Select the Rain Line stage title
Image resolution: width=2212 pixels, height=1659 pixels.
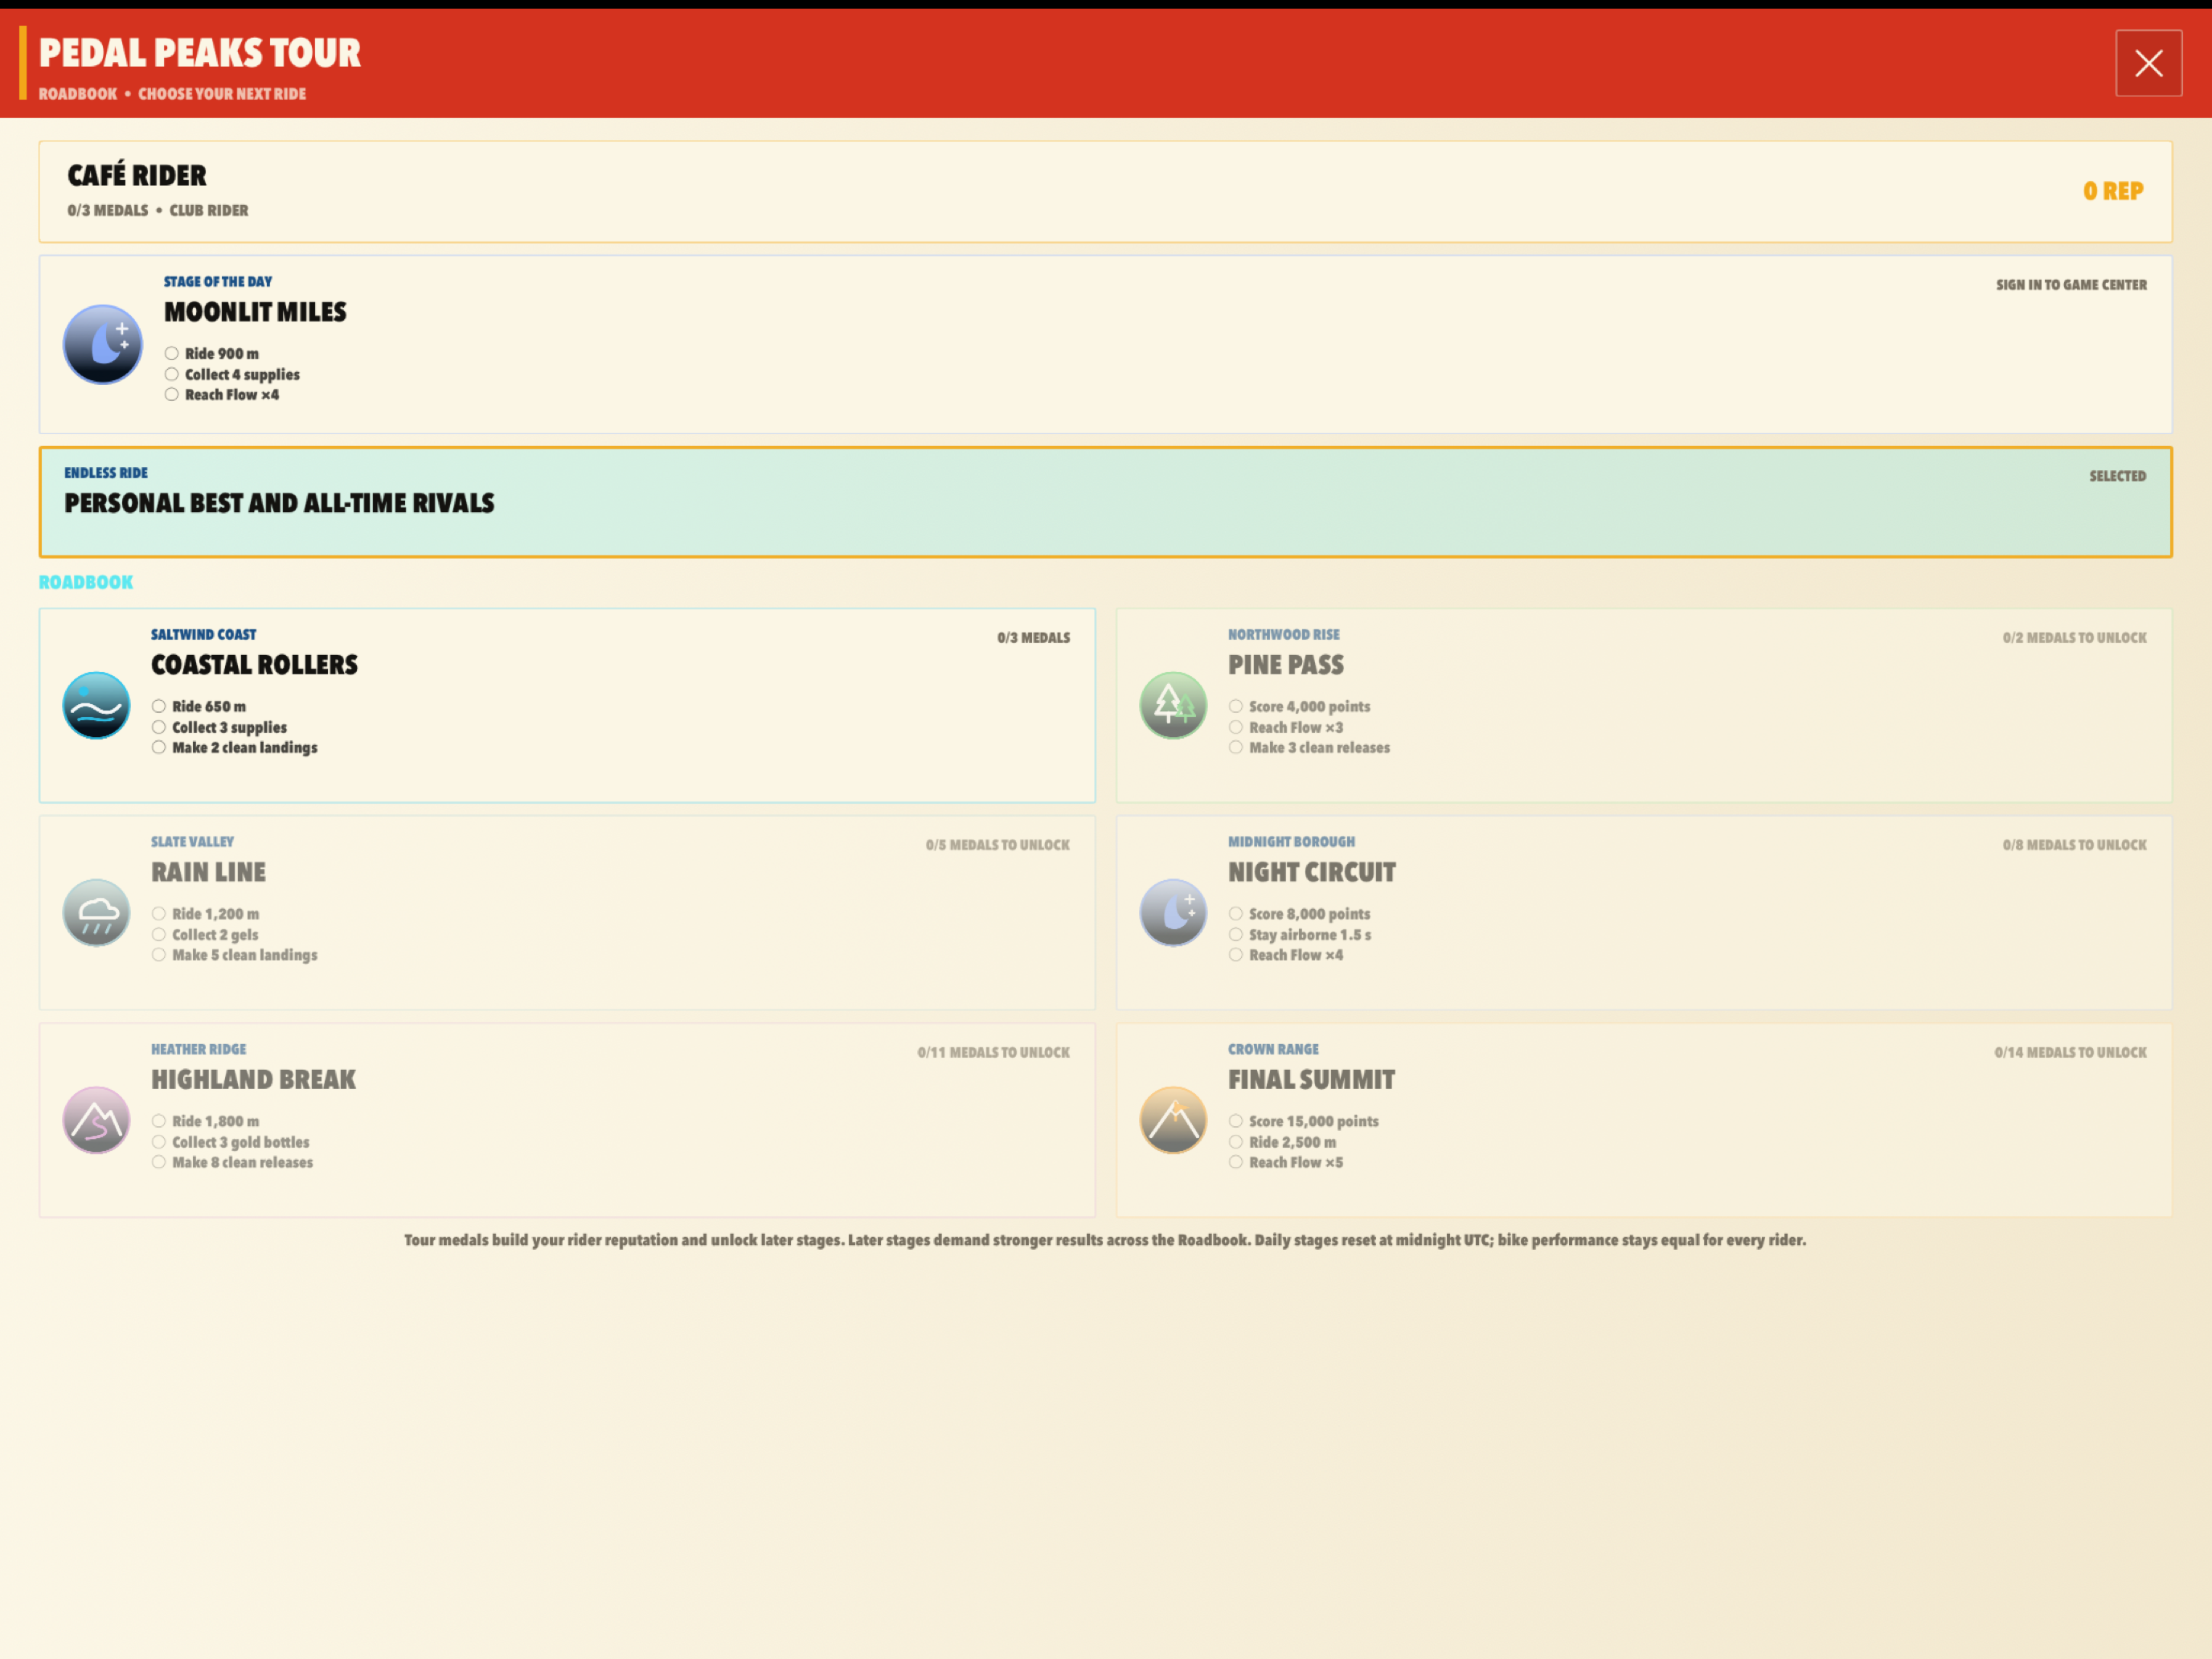[x=208, y=872]
